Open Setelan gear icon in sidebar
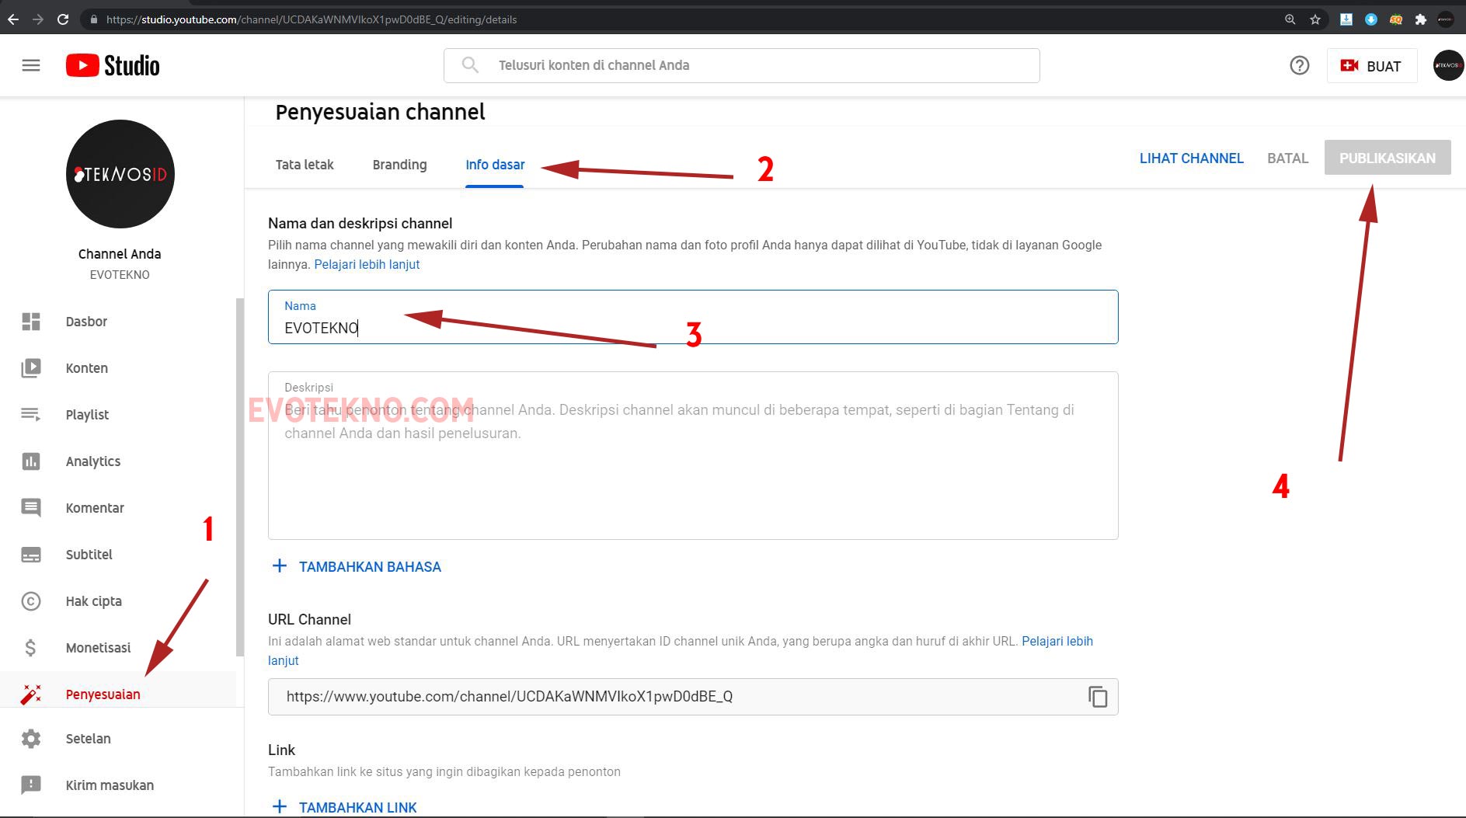 (31, 739)
